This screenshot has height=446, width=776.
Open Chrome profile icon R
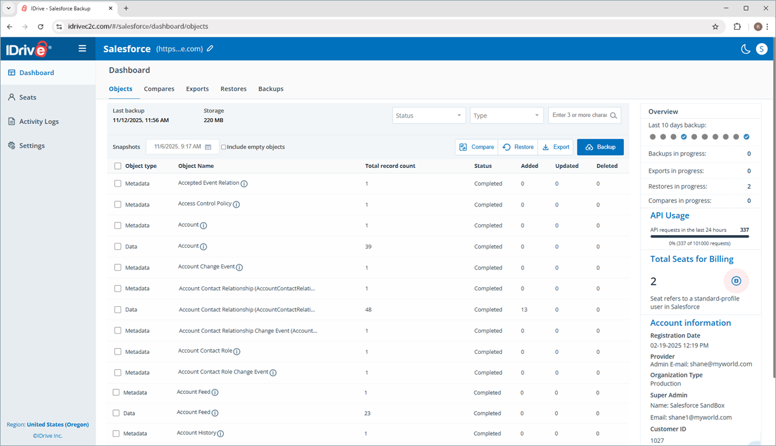tap(758, 27)
